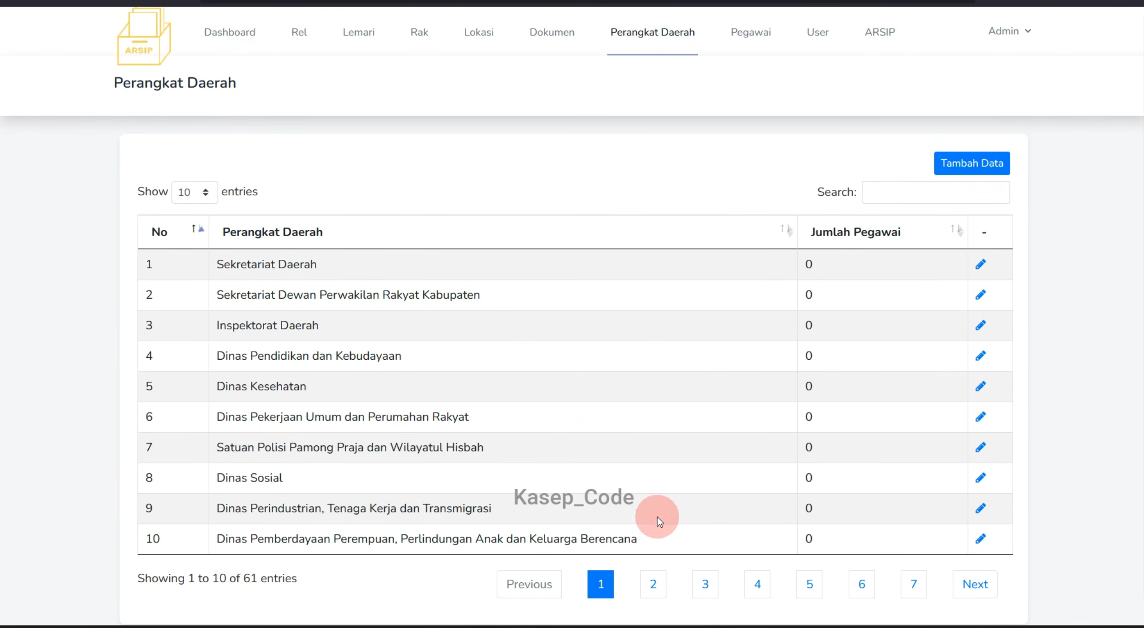Go to pagination page 2

click(x=653, y=584)
